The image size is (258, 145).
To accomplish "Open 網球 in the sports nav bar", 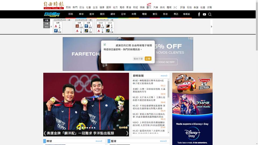I will [x=113, y=14].
